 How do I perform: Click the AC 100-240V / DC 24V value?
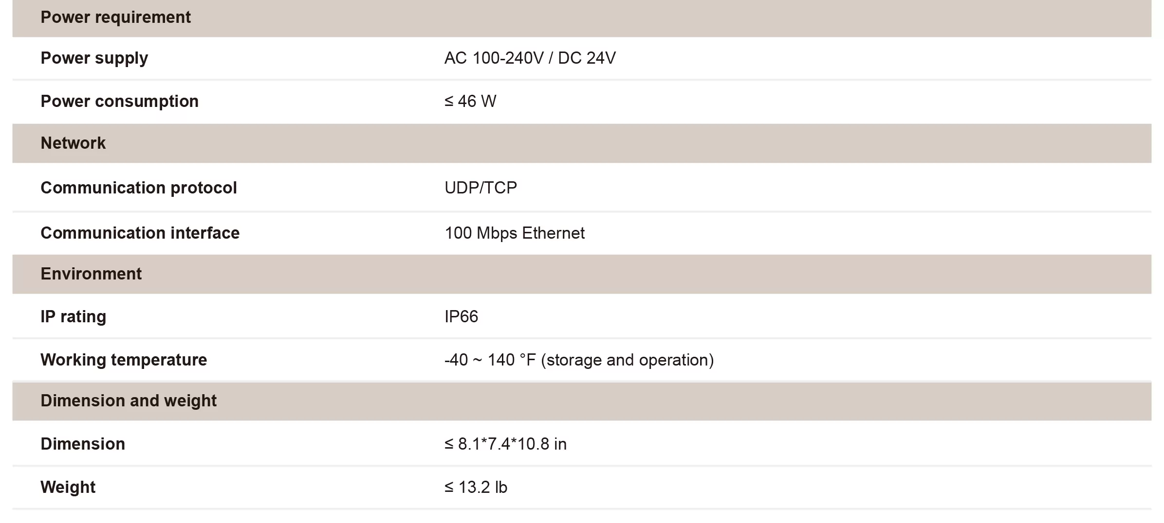[x=530, y=58]
